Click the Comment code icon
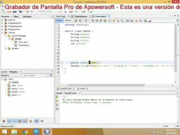This screenshot has width=180, height=135. pyautogui.click(x=145, y=21)
